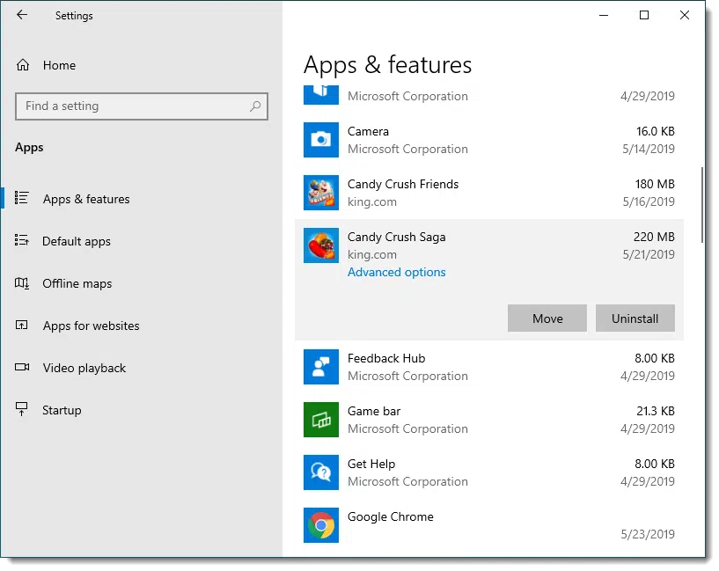Open Advanced options for Candy Crush Saga
The width and height of the screenshot is (719, 571).
397,272
